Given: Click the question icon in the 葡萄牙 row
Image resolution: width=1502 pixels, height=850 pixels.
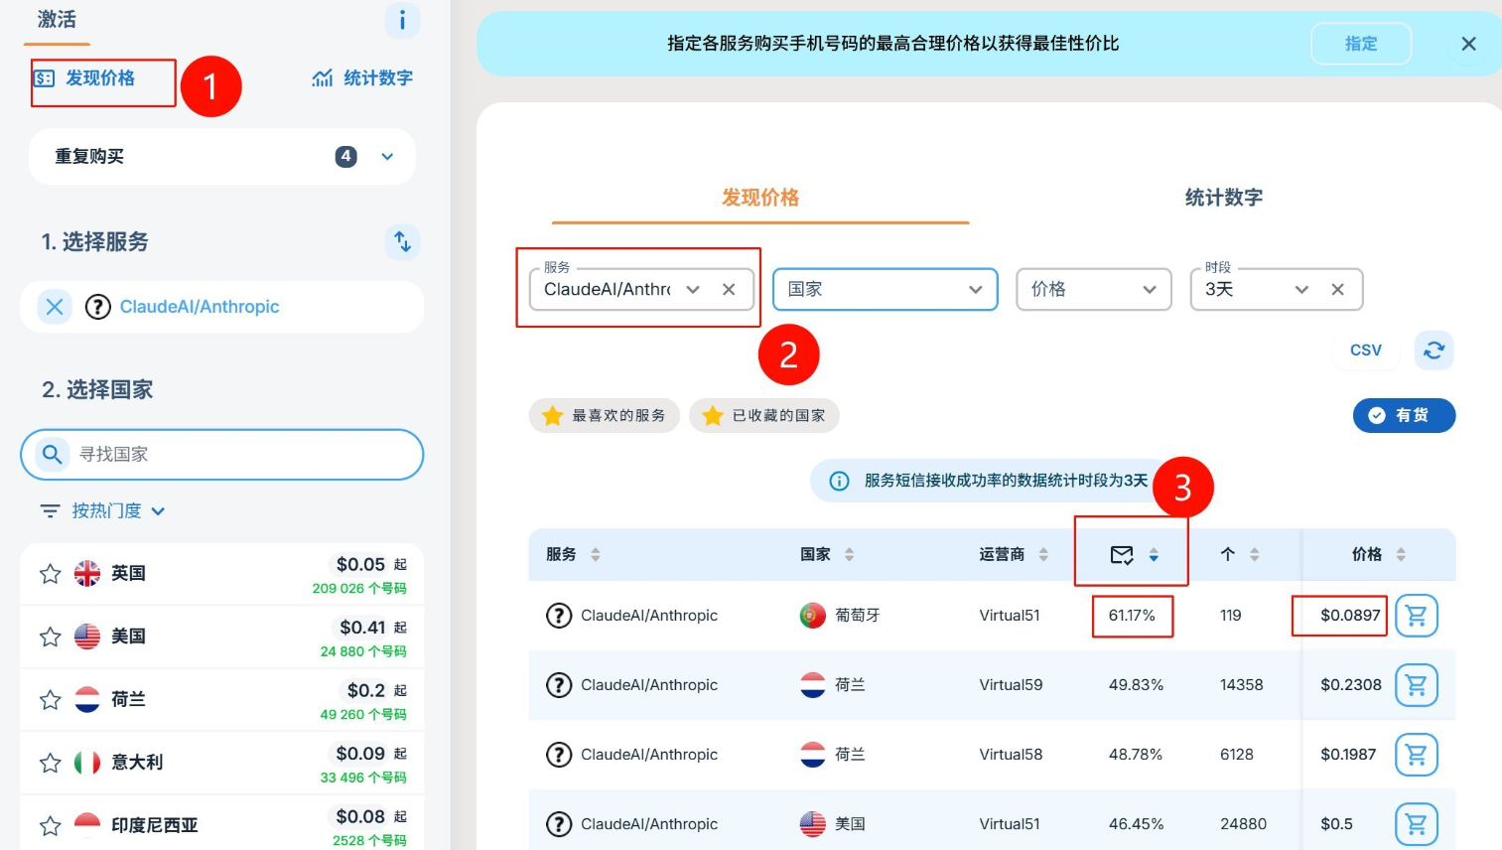Looking at the screenshot, I should [x=559, y=616].
